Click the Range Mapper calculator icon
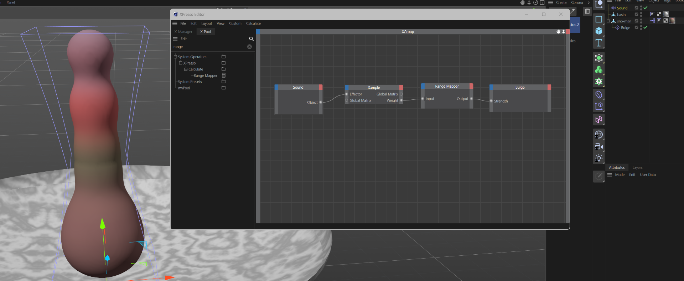Screen dimensions: 684x281 (224, 75)
